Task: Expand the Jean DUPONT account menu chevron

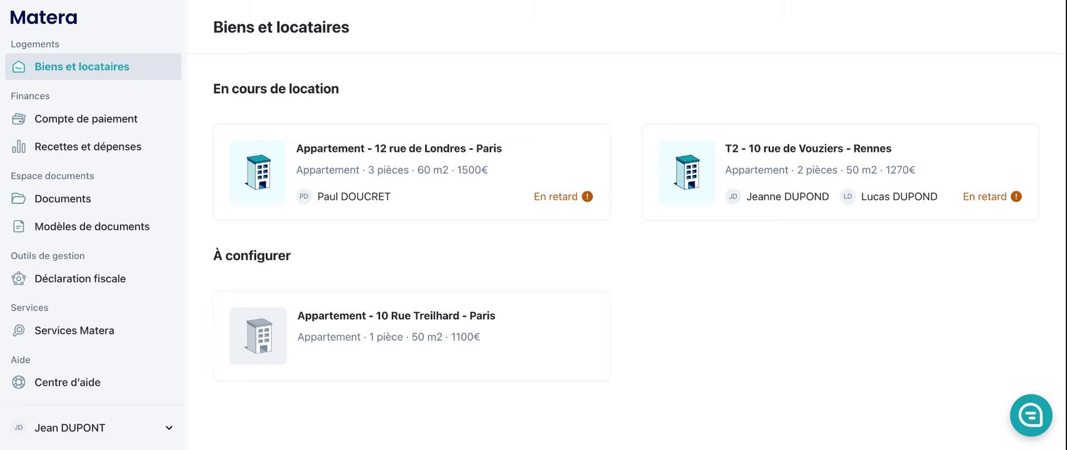Action: 169,428
